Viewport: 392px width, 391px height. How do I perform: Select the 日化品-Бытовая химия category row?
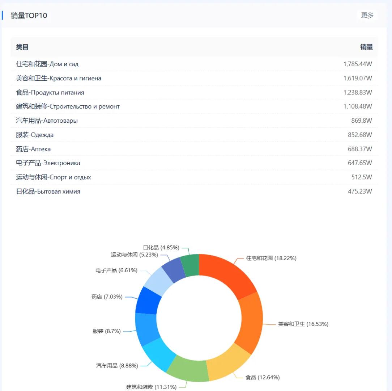pos(194,191)
